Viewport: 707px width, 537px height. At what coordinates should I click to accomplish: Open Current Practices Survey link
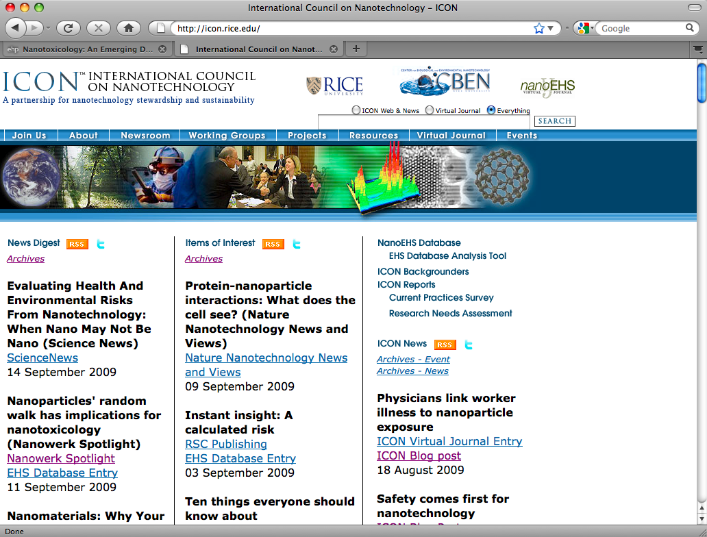(x=441, y=297)
